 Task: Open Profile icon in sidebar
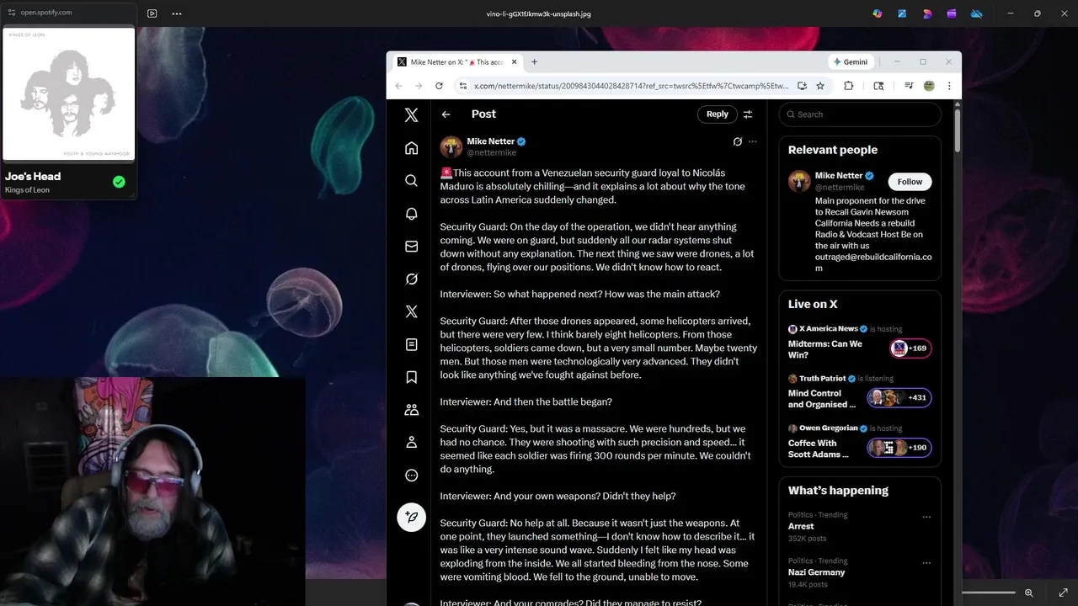tap(411, 442)
